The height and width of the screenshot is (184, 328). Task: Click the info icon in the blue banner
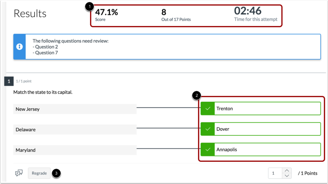coord(20,47)
